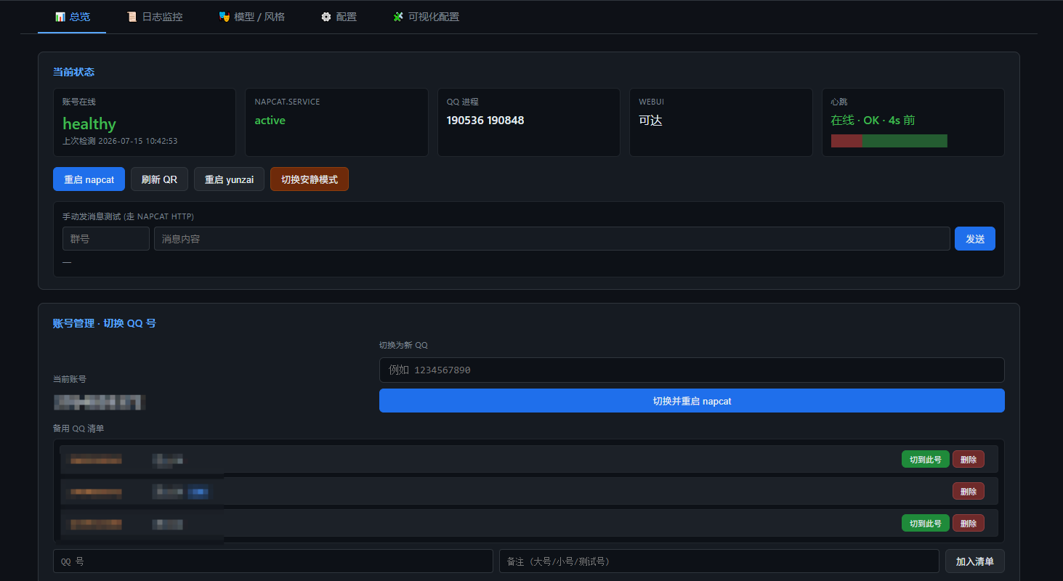Click the 重启 napcat button
Screen dimensions: 1063x581
coord(89,179)
